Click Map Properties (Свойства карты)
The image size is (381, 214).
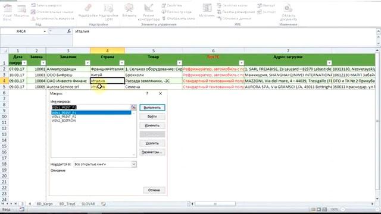[232, 5]
